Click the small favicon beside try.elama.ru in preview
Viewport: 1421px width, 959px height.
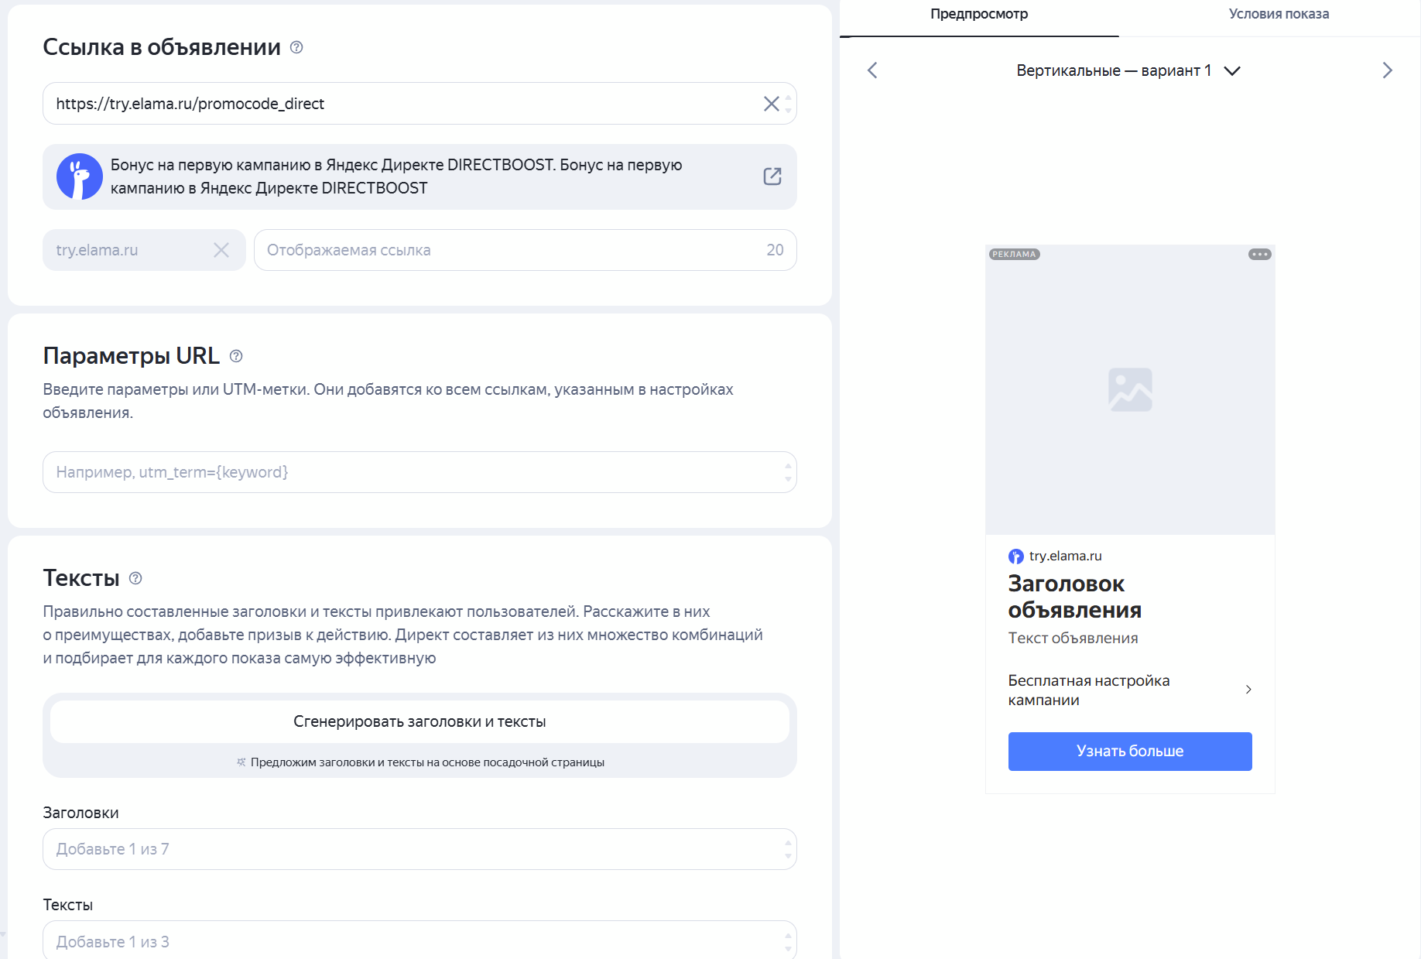[1015, 557]
